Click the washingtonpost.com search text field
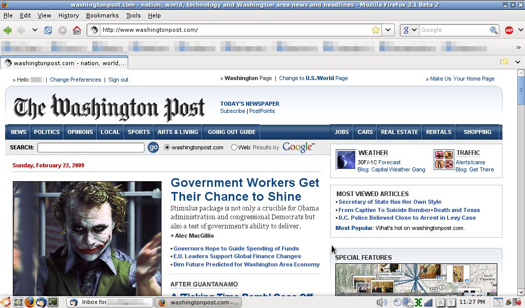Image resolution: width=525 pixels, height=308 pixels. (91, 148)
